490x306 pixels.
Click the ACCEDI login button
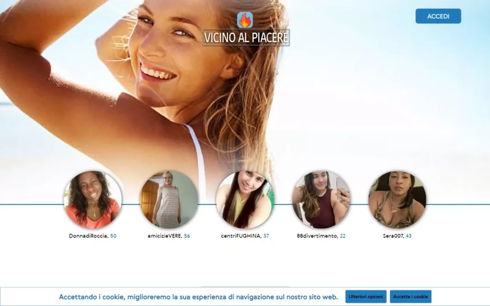438,16
